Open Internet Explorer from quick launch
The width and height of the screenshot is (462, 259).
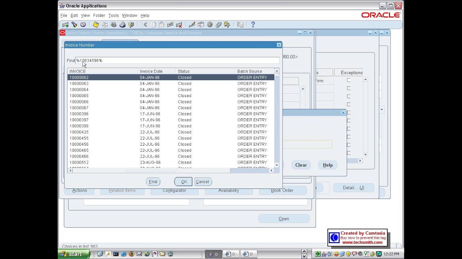click(123, 254)
